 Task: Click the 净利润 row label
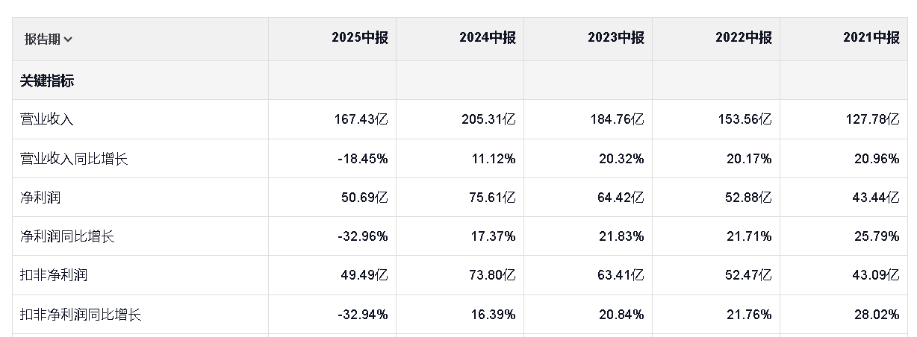(40, 198)
